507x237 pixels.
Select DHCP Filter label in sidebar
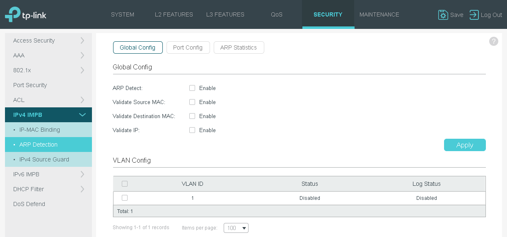tap(29, 189)
